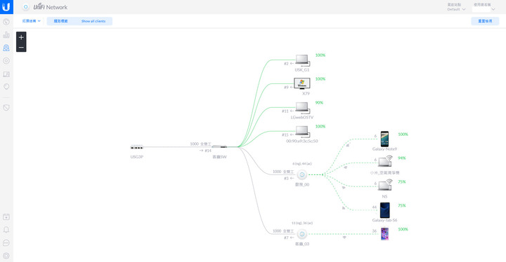
Task: Click the 90% label by LGwebOSTV
Action: [x=319, y=103]
